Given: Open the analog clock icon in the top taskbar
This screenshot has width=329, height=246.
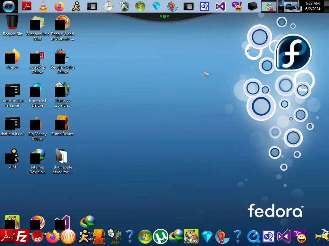Looking at the screenshot, I should pos(108,6).
